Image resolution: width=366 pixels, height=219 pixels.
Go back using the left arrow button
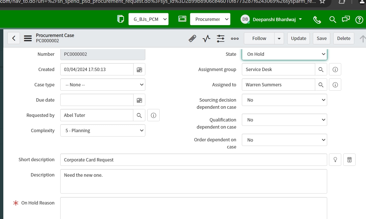(x=14, y=38)
